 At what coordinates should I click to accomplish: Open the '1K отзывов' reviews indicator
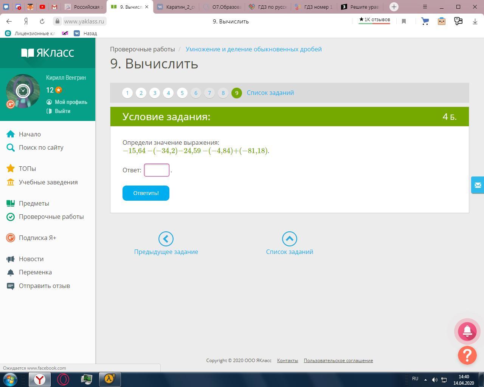coord(374,20)
